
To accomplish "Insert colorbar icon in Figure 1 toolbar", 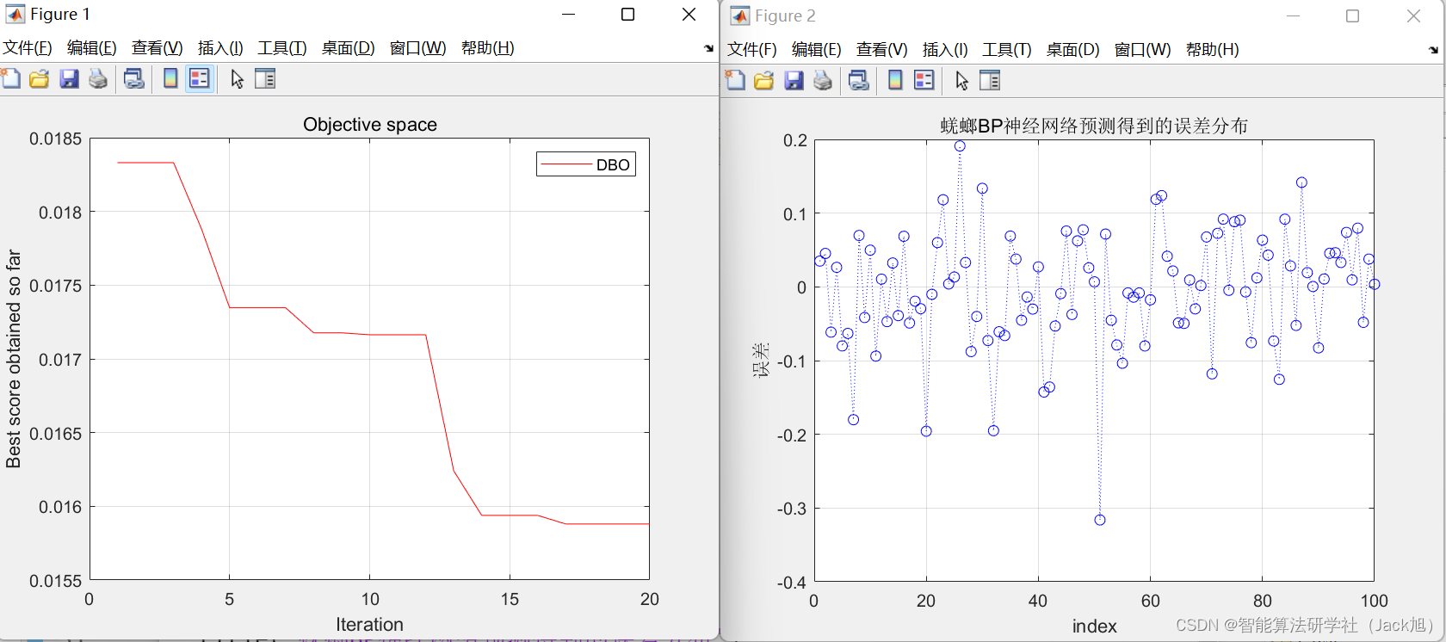I will click(170, 79).
